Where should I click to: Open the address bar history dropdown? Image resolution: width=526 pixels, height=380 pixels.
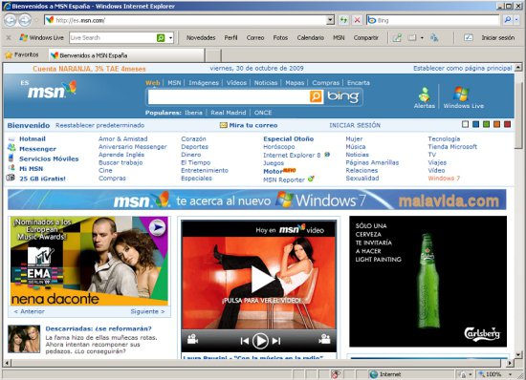331,20
